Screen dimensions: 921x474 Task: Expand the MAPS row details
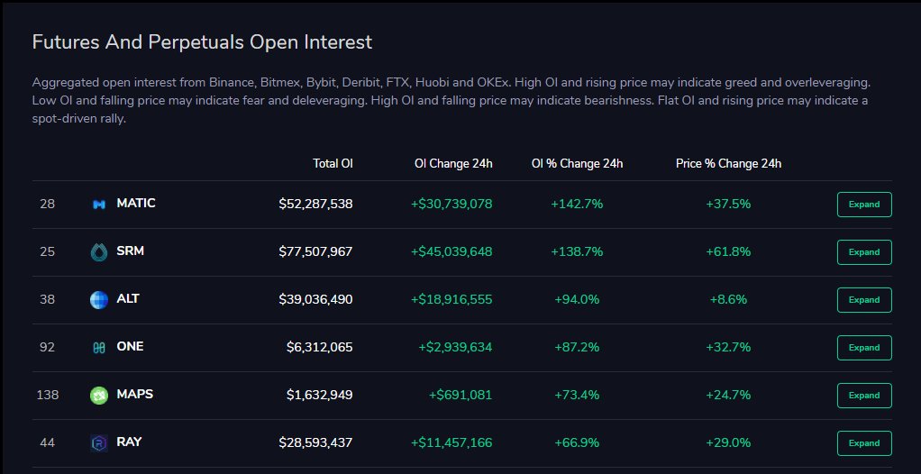(864, 396)
